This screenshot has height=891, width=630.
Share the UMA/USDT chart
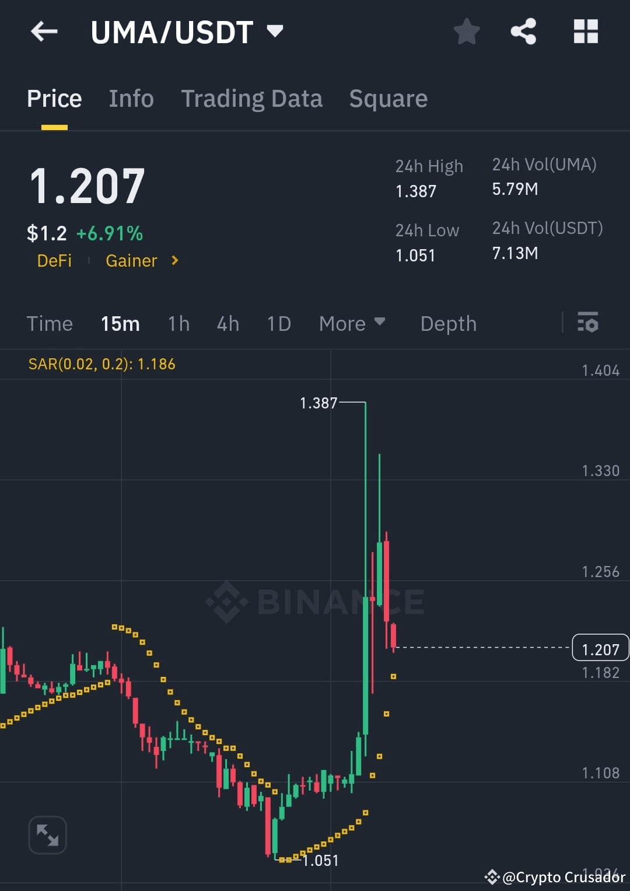tap(524, 32)
